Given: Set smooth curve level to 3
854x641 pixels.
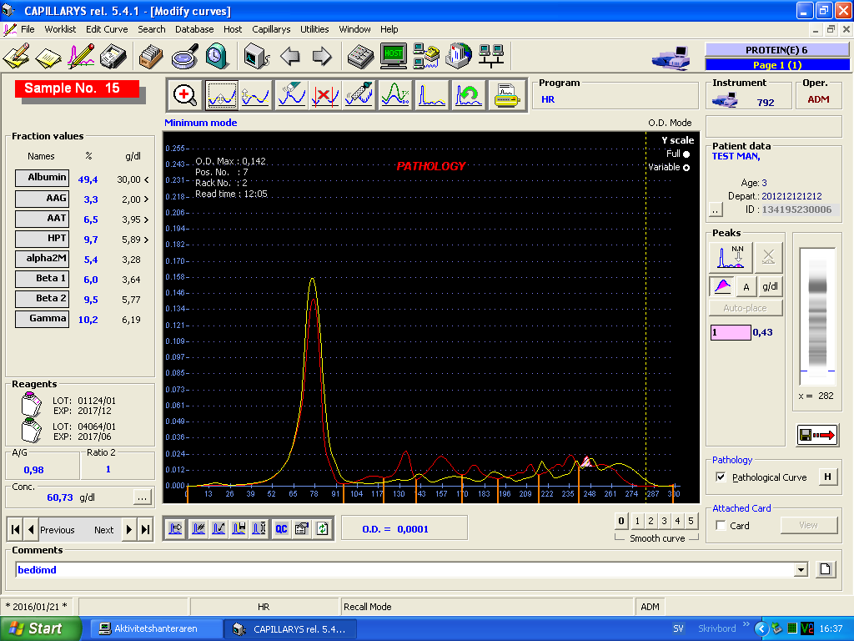Looking at the screenshot, I should pos(665,521).
